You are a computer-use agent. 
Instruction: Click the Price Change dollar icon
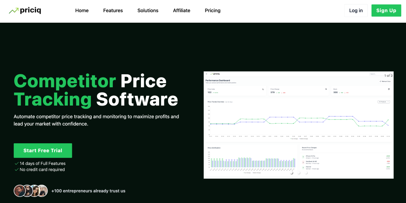point(326,89)
